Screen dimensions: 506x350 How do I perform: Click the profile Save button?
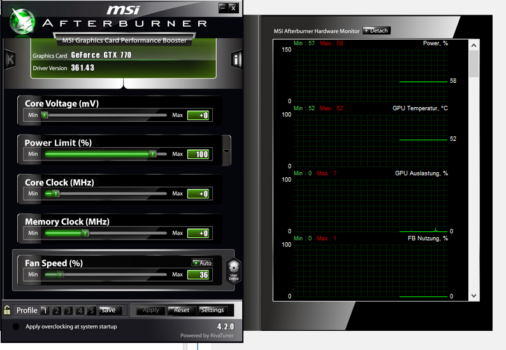pos(110,310)
